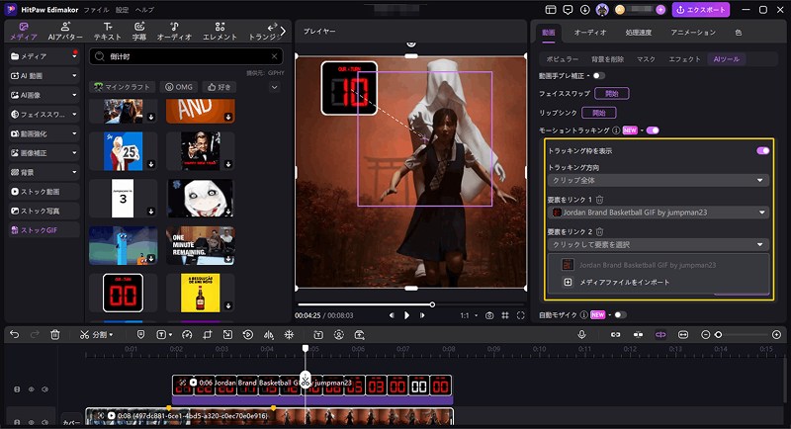Open the 分割 split options dropdown

click(x=113, y=335)
